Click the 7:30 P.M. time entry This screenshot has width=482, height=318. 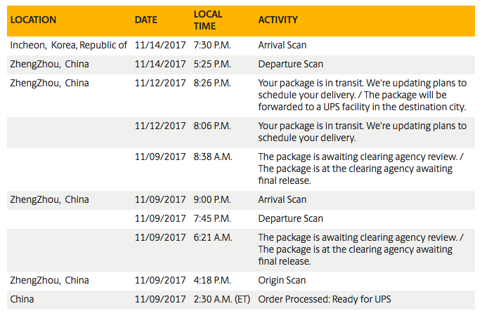(x=212, y=45)
